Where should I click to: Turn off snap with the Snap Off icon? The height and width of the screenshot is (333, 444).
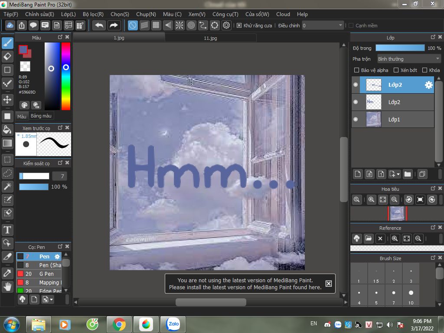(133, 26)
